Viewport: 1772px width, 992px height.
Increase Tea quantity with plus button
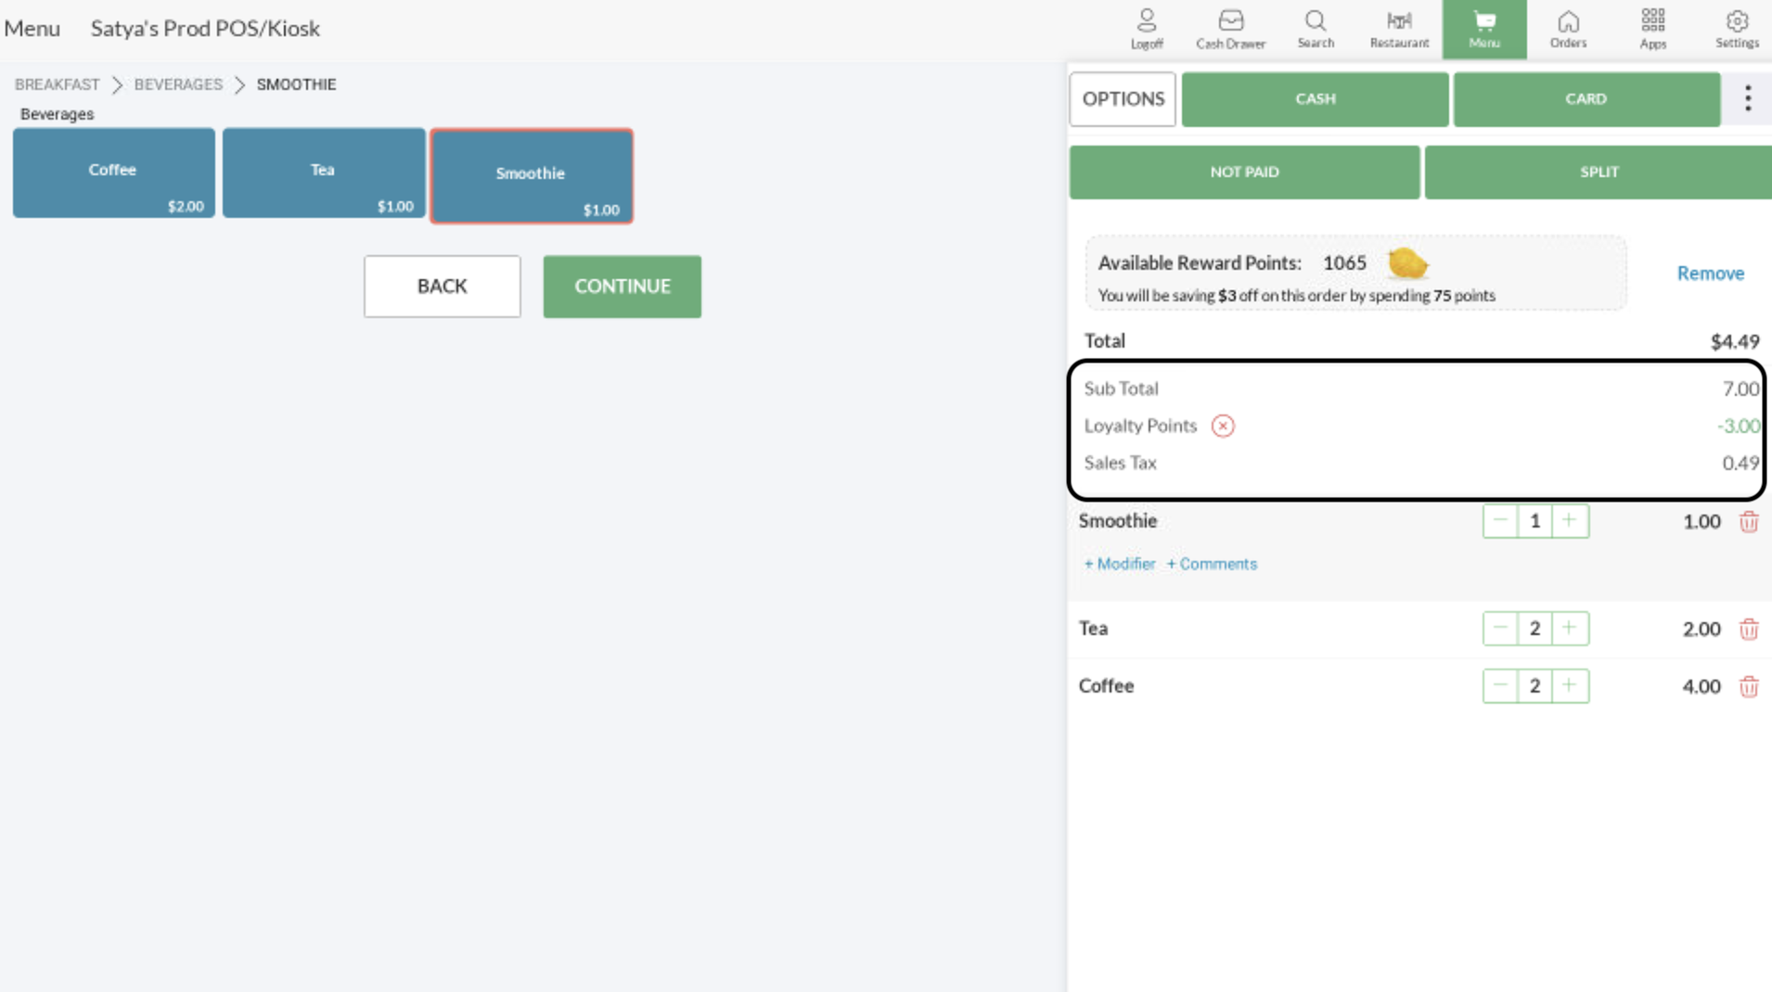[x=1569, y=629]
